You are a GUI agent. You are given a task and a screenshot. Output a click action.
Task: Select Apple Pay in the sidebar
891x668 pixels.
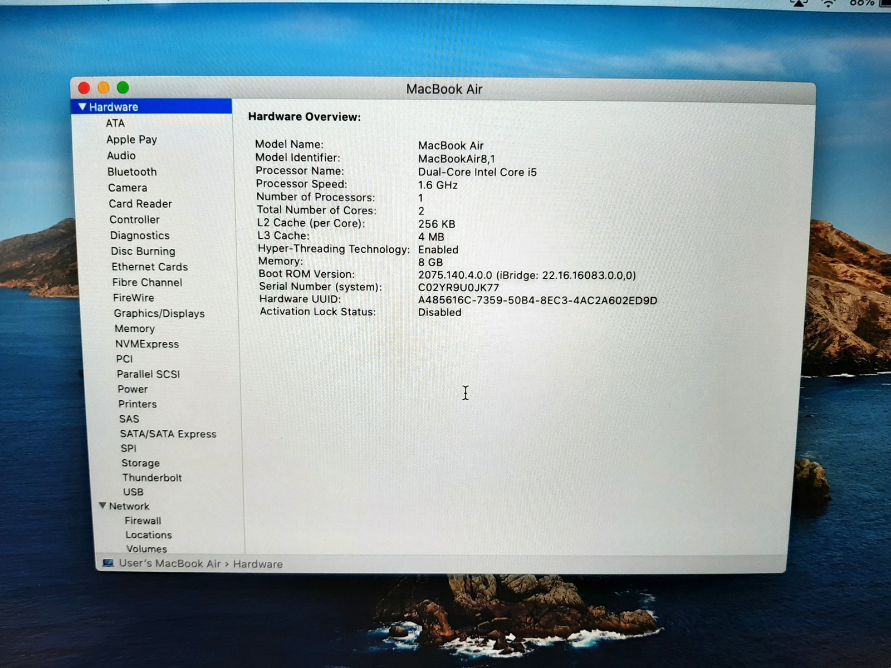click(x=131, y=139)
